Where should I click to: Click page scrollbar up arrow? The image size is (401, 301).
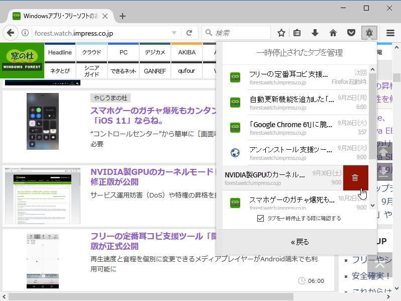pos(396,47)
